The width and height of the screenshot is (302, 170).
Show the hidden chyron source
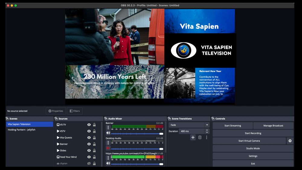tap(89, 163)
